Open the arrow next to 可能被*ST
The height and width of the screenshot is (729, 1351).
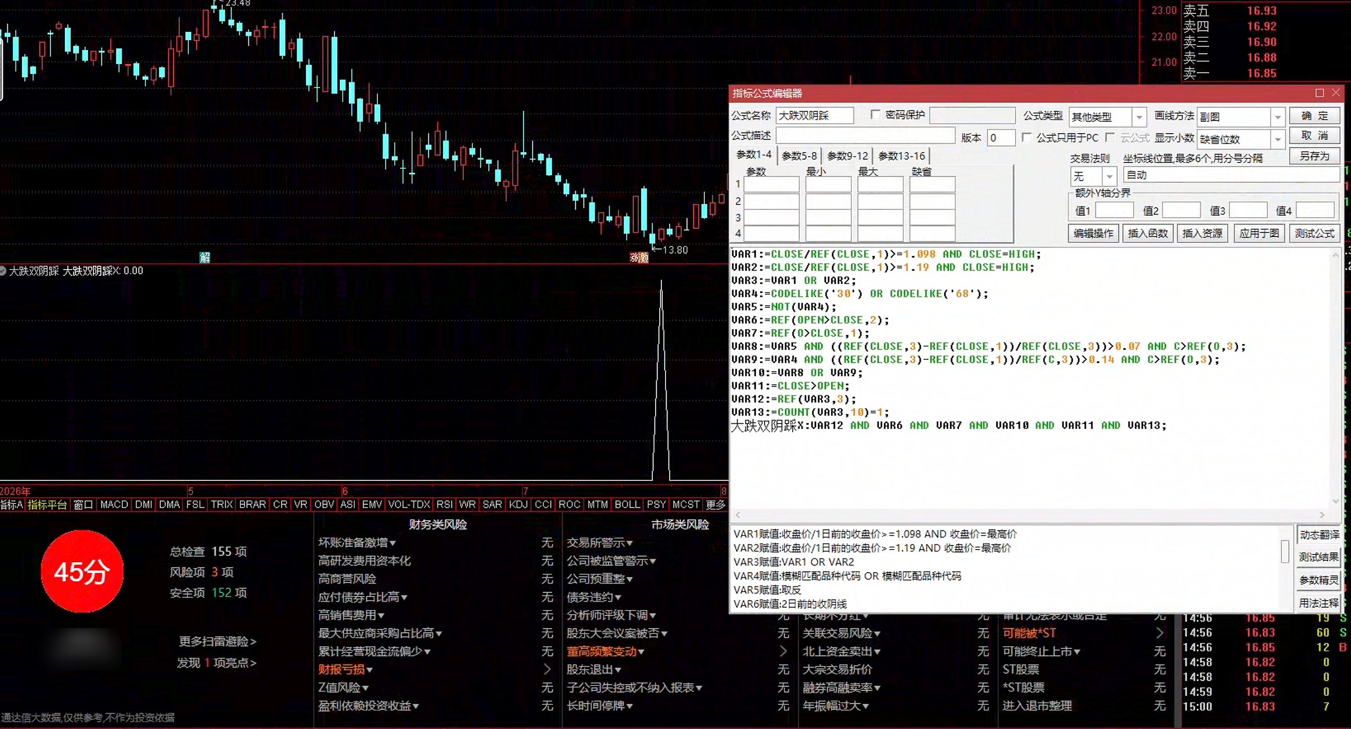click(1159, 633)
